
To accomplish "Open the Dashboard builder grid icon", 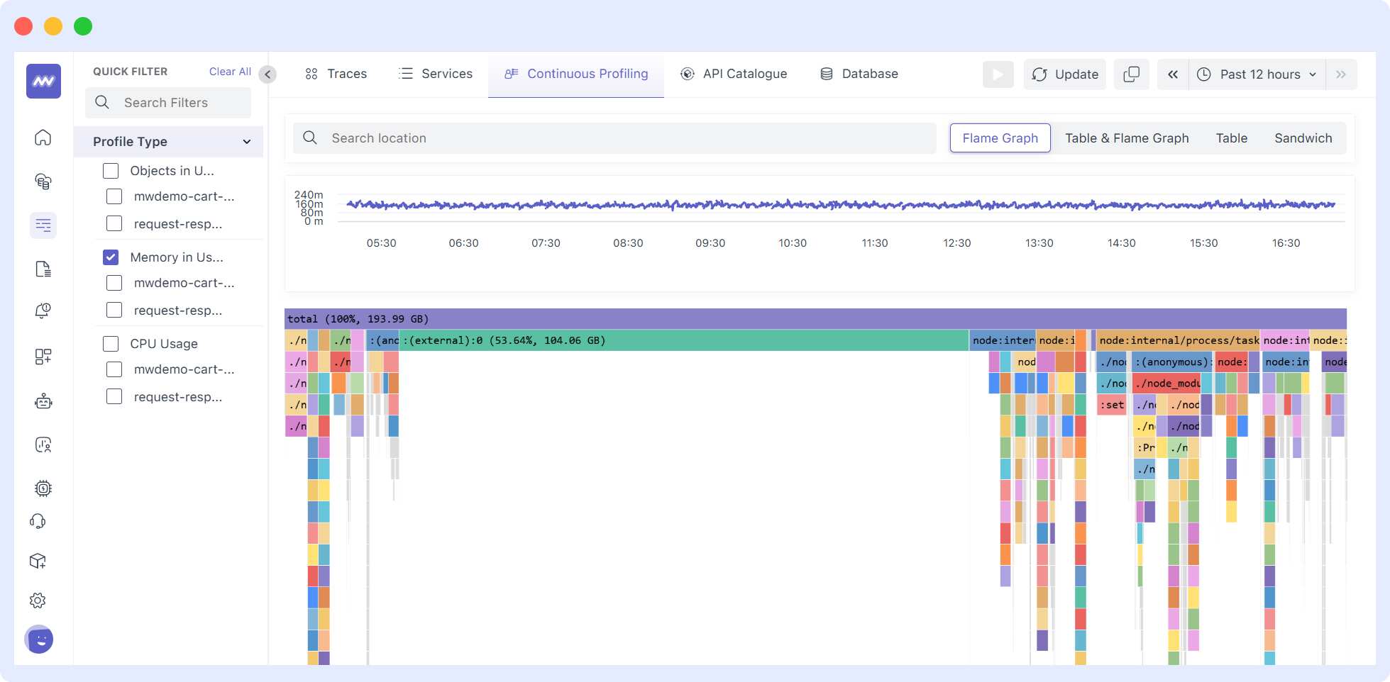I will pos(43,357).
